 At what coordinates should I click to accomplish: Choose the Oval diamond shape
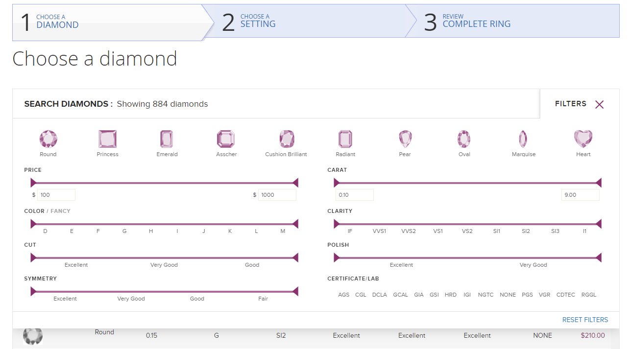point(464,140)
